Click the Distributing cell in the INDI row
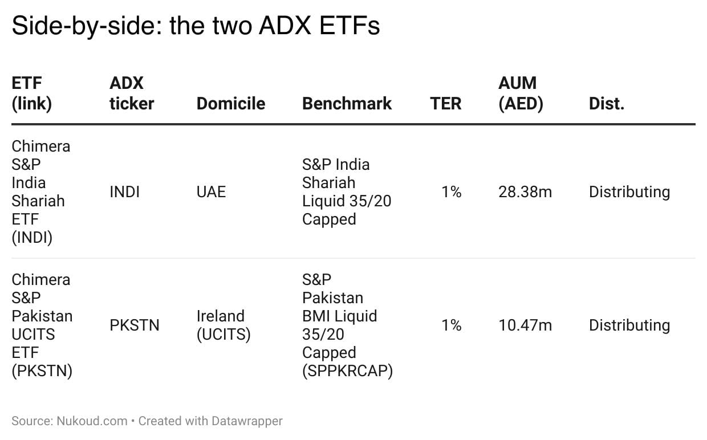707x440 pixels. (629, 192)
